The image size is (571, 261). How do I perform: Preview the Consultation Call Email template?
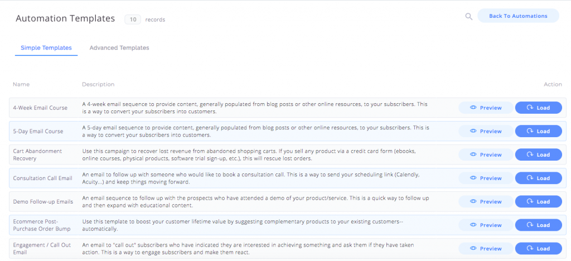[x=486, y=178]
